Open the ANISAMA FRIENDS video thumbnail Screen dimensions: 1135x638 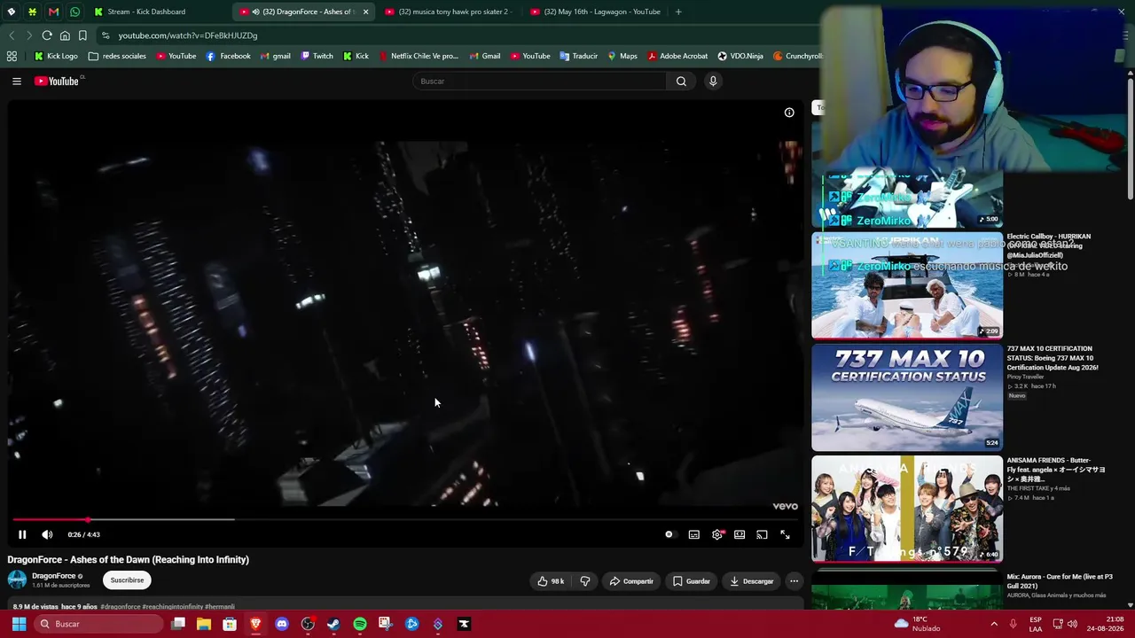[907, 509]
